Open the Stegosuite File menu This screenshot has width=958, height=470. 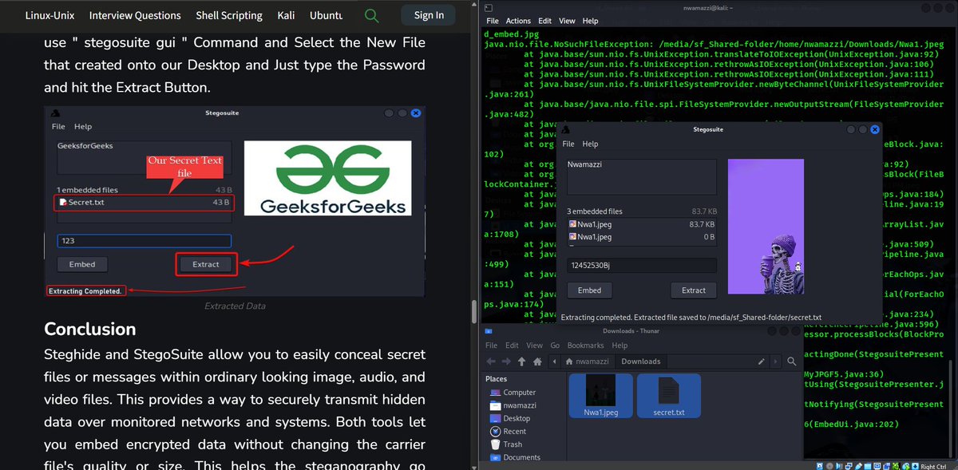pos(568,144)
